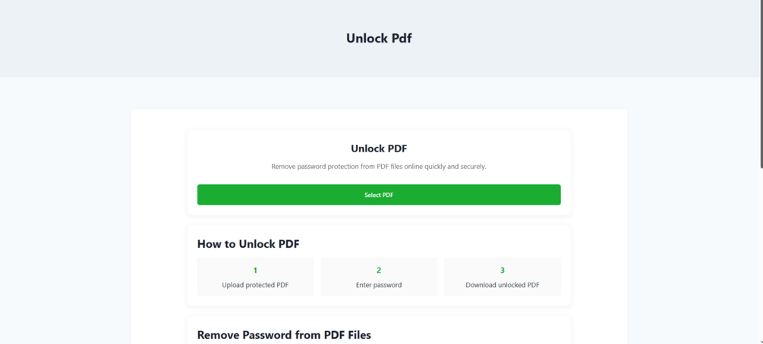The height and width of the screenshot is (344, 763).
Task: Select the Enter password step label
Action: (x=379, y=285)
